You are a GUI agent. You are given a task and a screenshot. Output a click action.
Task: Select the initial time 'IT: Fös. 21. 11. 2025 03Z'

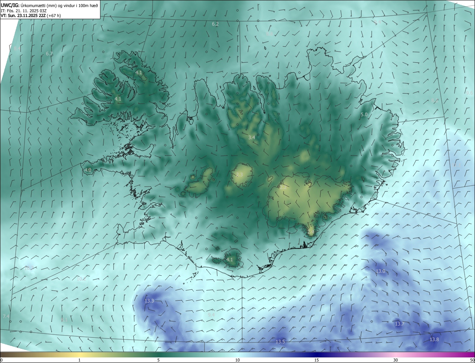point(23,11)
